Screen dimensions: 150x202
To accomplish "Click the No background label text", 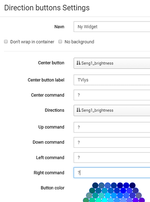I will pos(79,42).
